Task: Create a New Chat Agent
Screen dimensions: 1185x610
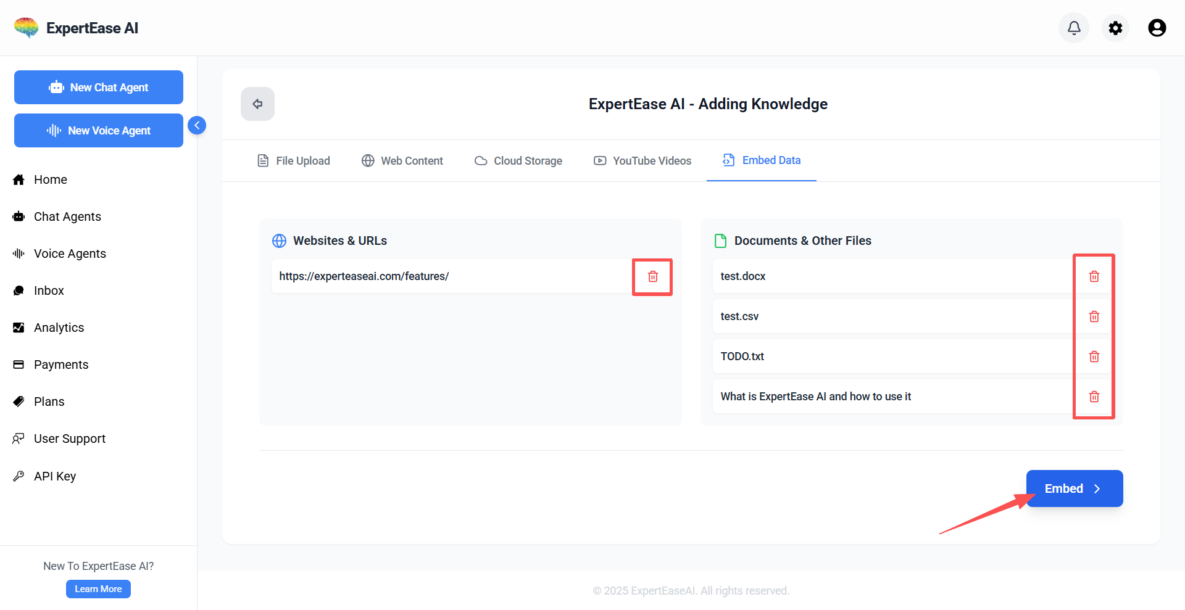Action: [99, 88]
